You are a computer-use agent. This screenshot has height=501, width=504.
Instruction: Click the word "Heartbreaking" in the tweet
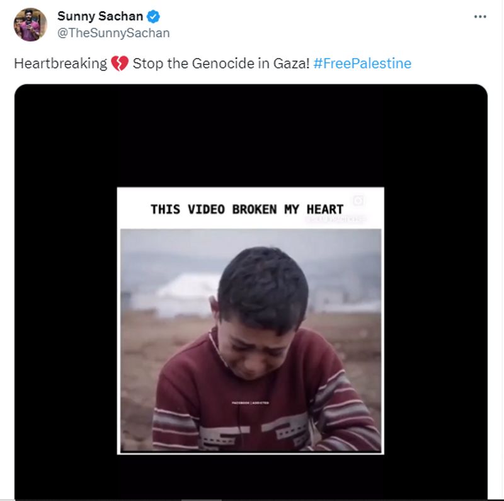tap(60, 64)
